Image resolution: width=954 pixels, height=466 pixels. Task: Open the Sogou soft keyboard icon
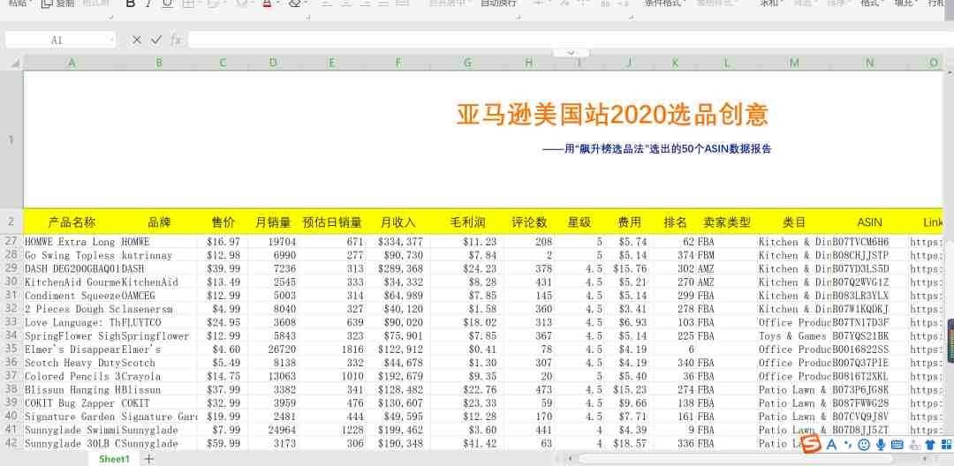897,445
